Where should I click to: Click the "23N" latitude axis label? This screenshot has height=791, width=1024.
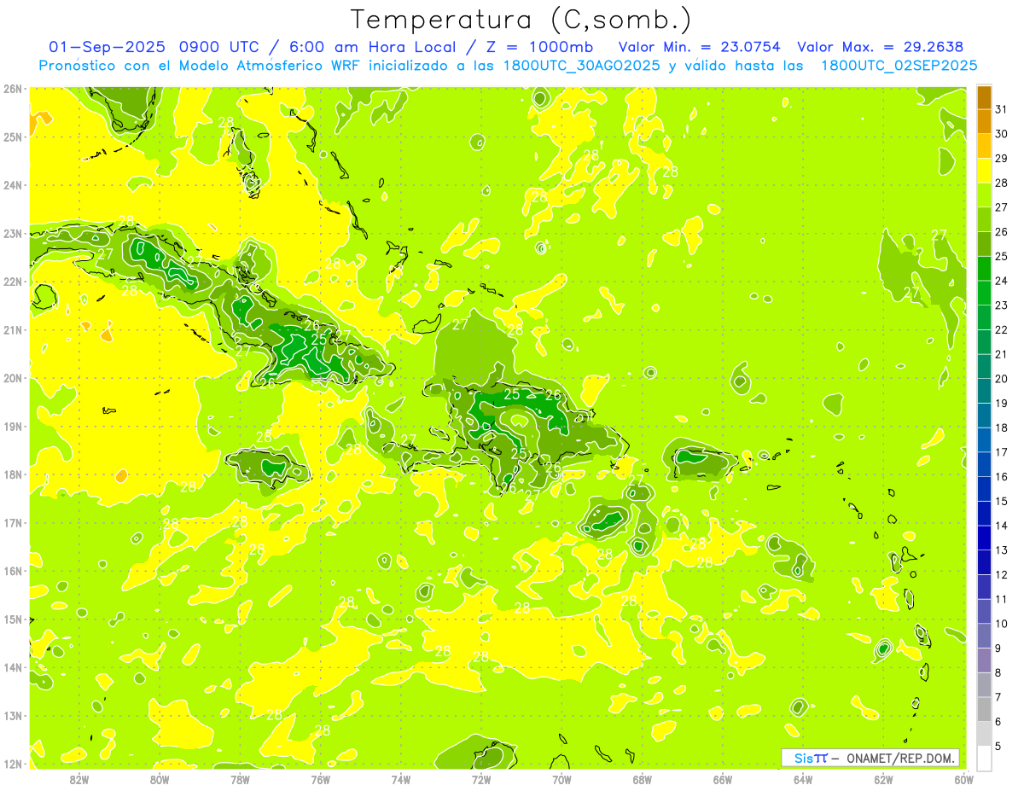(13, 233)
